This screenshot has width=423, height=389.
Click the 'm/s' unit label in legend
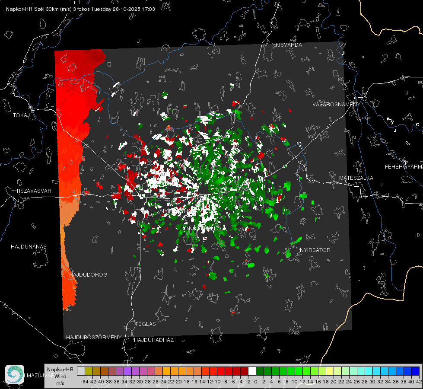pyautogui.click(x=60, y=383)
